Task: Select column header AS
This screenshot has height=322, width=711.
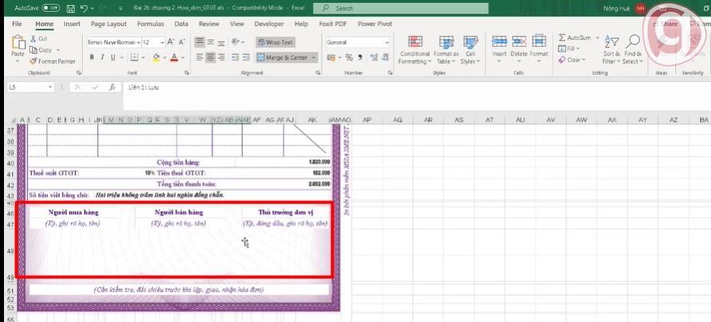Action: pos(459,119)
